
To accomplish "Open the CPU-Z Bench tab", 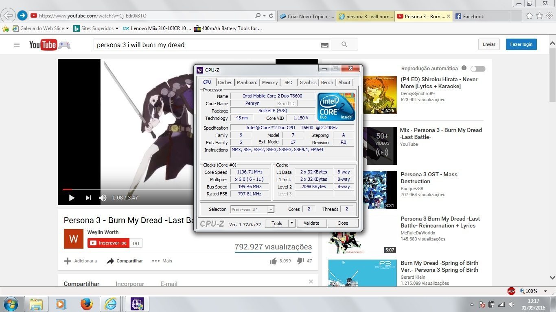I will click(x=327, y=82).
